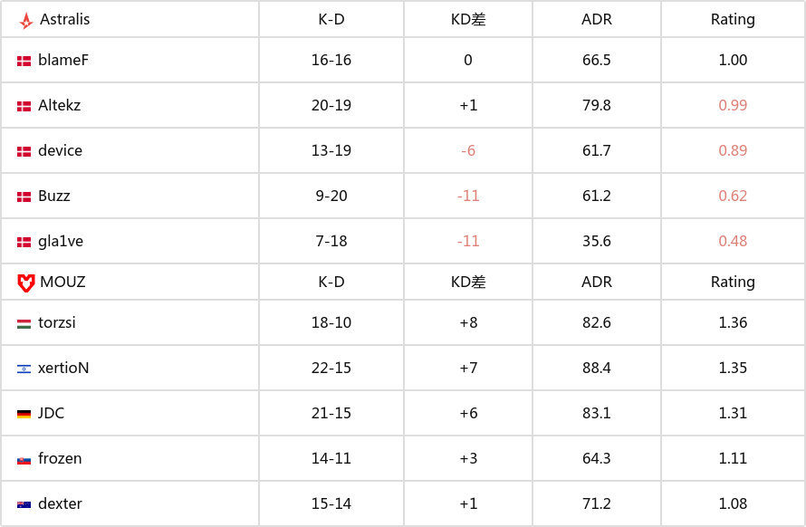
Task: Click the Hungarian flag next to torzsi
Action: (x=24, y=324)
